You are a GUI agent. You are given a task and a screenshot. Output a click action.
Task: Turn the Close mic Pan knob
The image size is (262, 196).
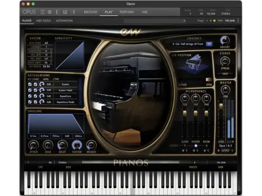tap(185, 98)
